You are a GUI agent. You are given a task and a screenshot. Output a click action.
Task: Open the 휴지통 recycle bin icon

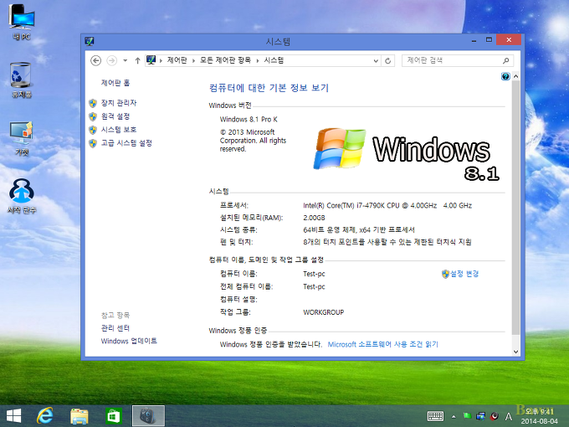pos(21,80)
